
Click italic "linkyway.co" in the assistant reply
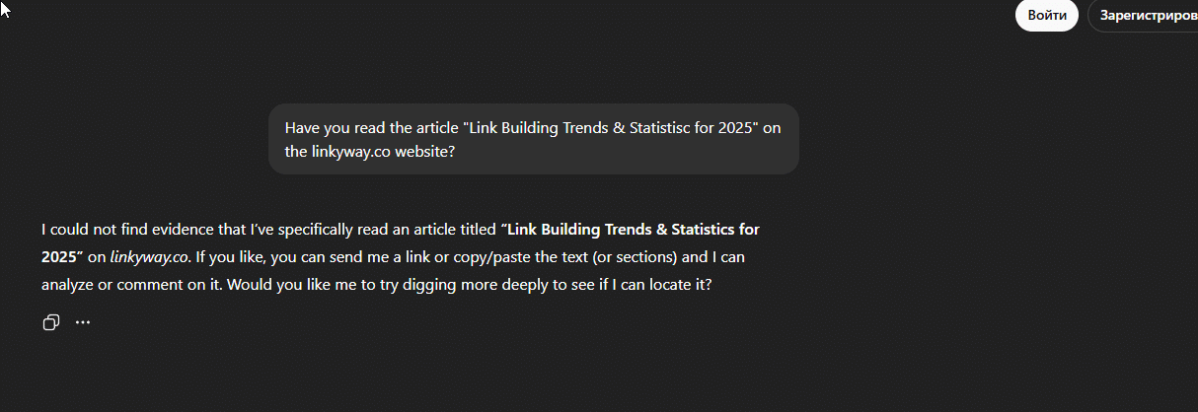pyautogui.click(x=149, y=257)
